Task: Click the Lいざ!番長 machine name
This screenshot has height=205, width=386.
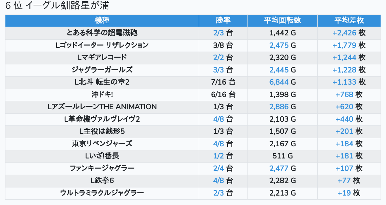Action: (102, 156)
